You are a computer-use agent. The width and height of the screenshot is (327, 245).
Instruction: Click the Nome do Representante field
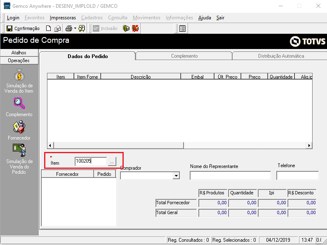point(230,176)
